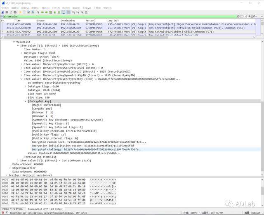Click the start capture shark fin icon

point(3,12)
